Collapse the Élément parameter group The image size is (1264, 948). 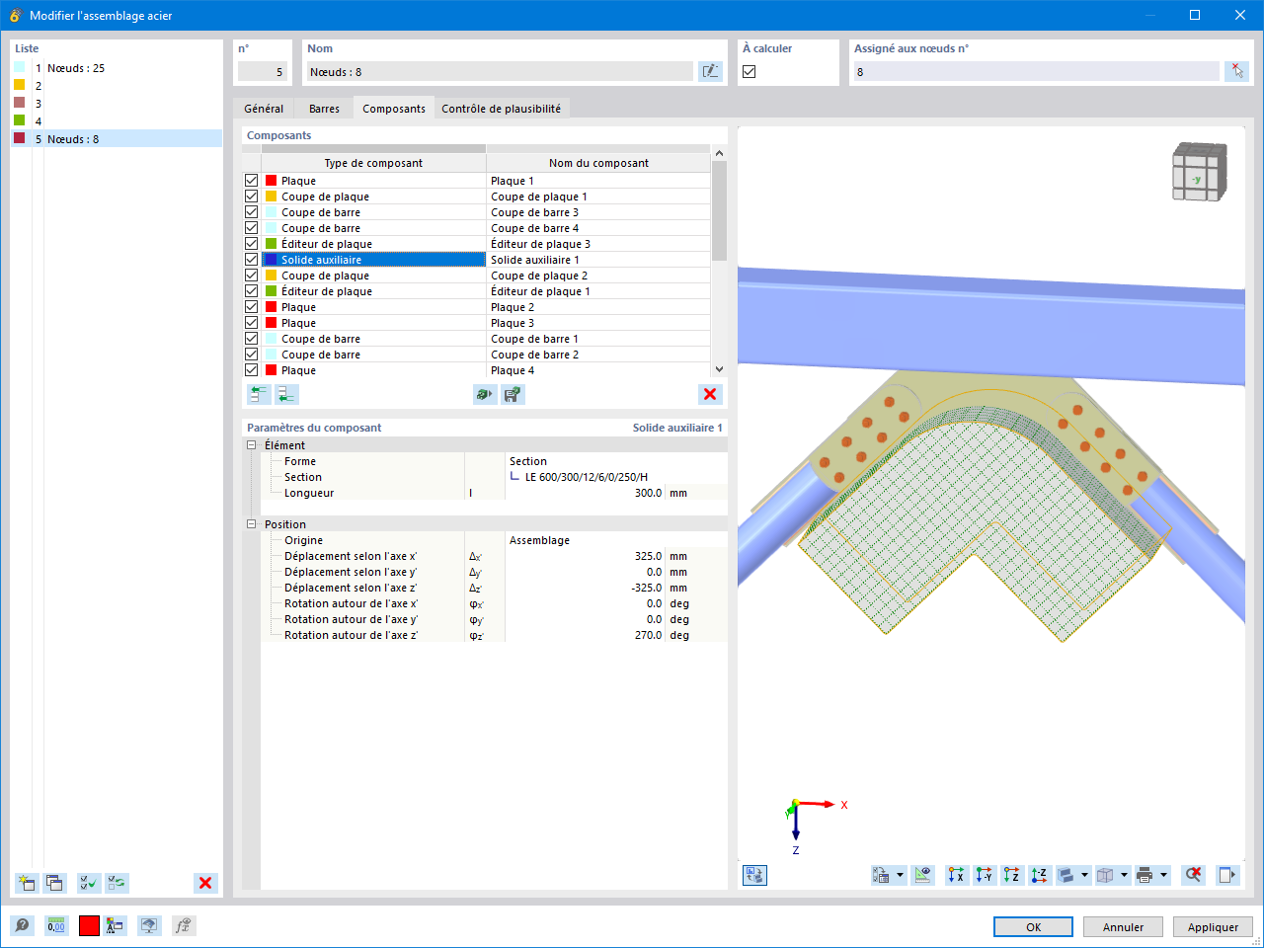252,445
